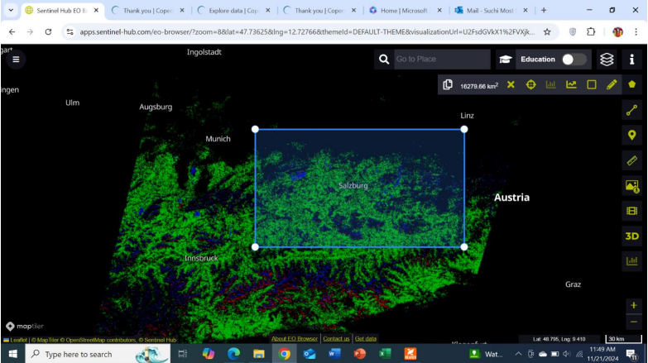648x363 pixels.
Task: Open Excel from the taskbar
Action: point(385,354)
